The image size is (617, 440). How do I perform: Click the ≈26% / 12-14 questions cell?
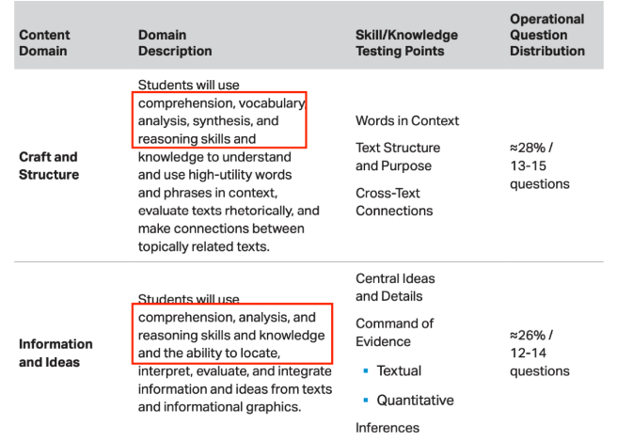click(x=540, y=353)
